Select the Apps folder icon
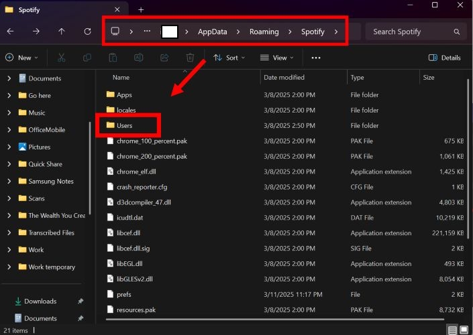This screenshot has width=473, height=335. (111, 94)
